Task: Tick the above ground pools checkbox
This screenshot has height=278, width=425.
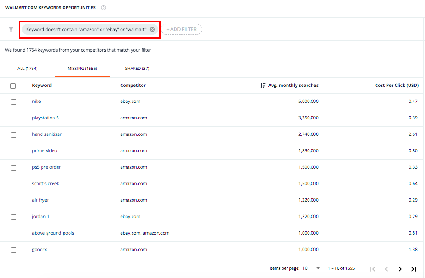Action: point(14,234)
